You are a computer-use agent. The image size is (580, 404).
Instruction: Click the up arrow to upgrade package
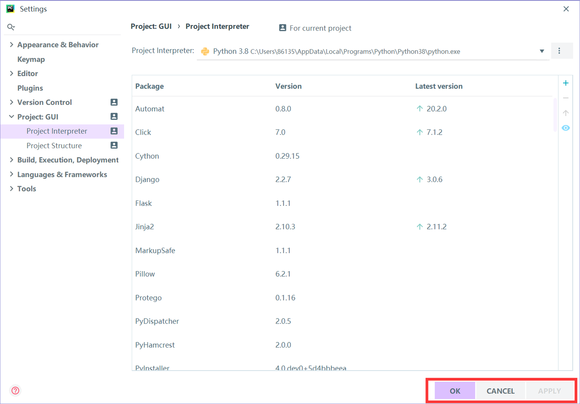pos(565,113)
